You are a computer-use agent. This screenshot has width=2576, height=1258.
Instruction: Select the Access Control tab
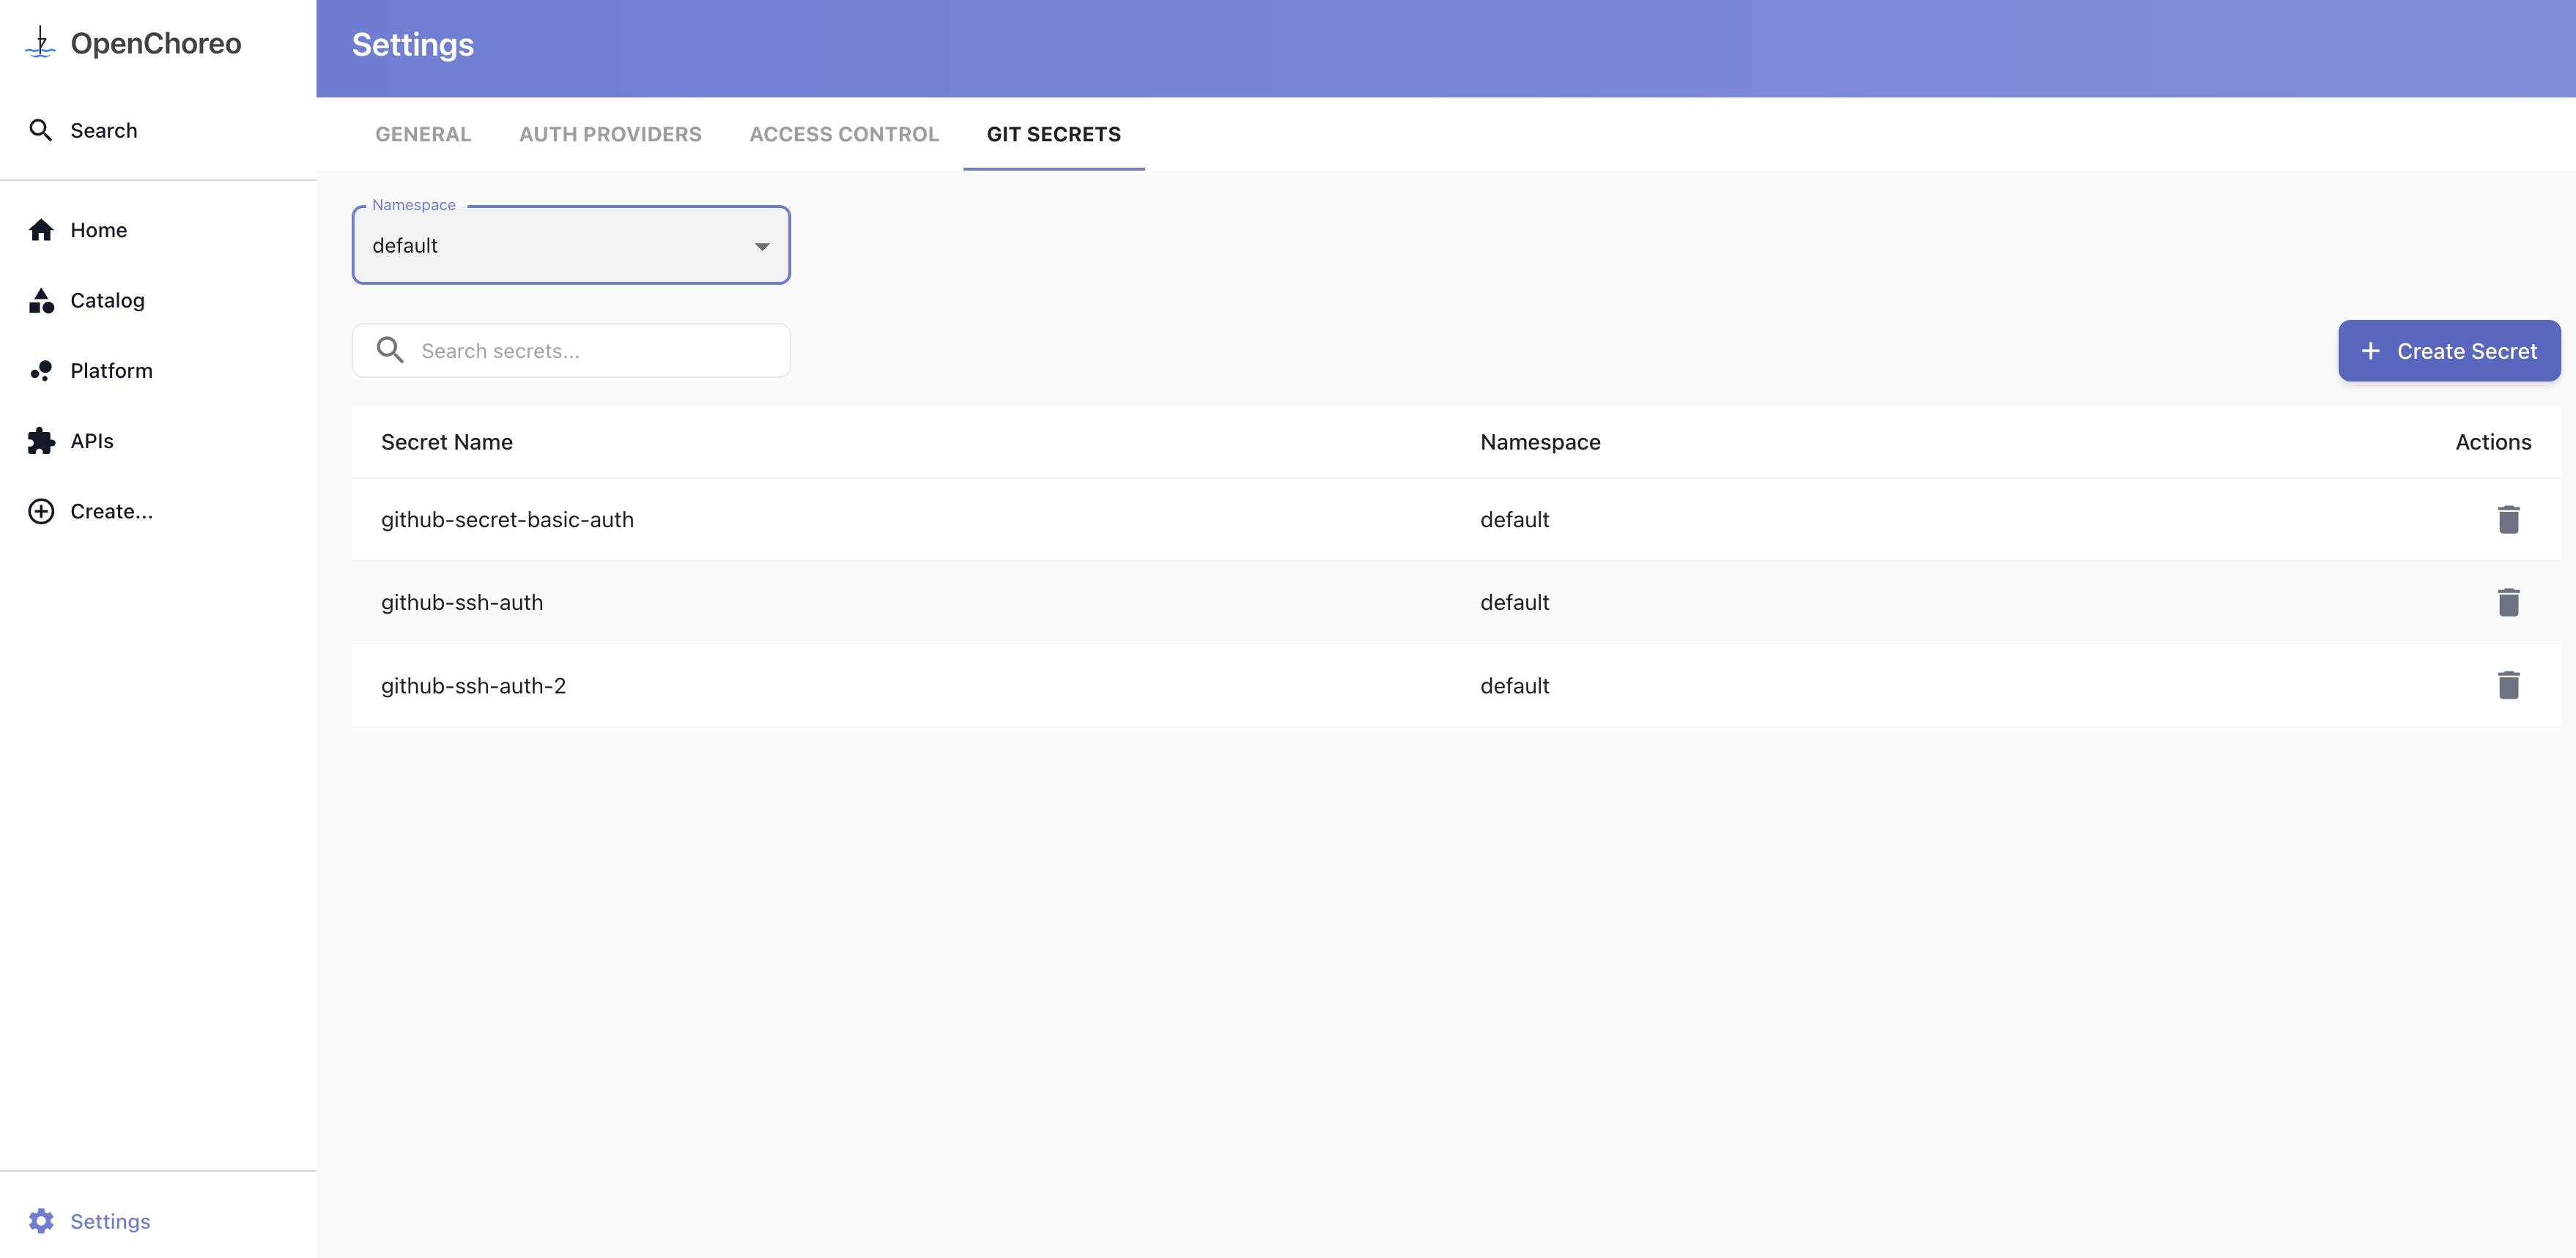coord(844,135)
